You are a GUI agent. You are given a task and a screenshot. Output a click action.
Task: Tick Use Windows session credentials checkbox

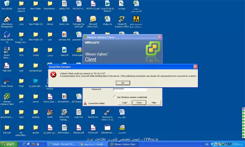click(115, 97)
